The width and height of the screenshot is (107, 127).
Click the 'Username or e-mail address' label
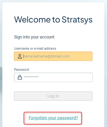(35, 49)
